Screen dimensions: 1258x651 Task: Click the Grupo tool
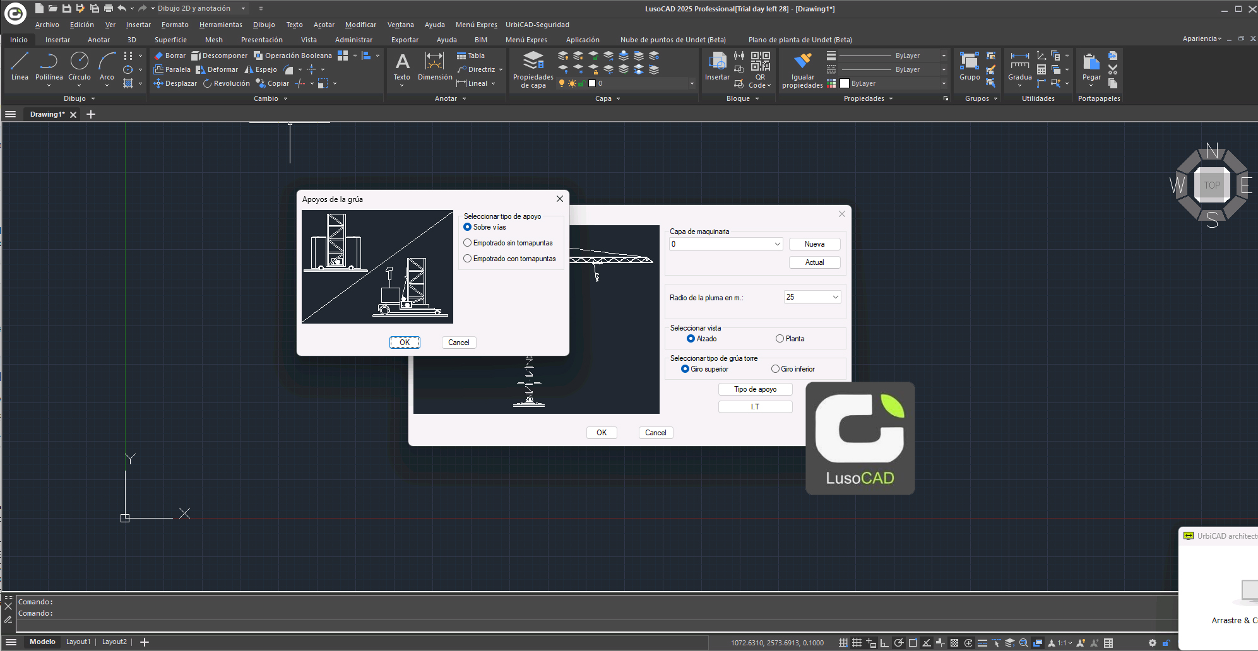click(x=970, y=66)
